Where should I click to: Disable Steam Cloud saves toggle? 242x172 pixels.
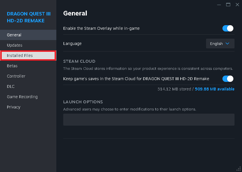(228, 79)
